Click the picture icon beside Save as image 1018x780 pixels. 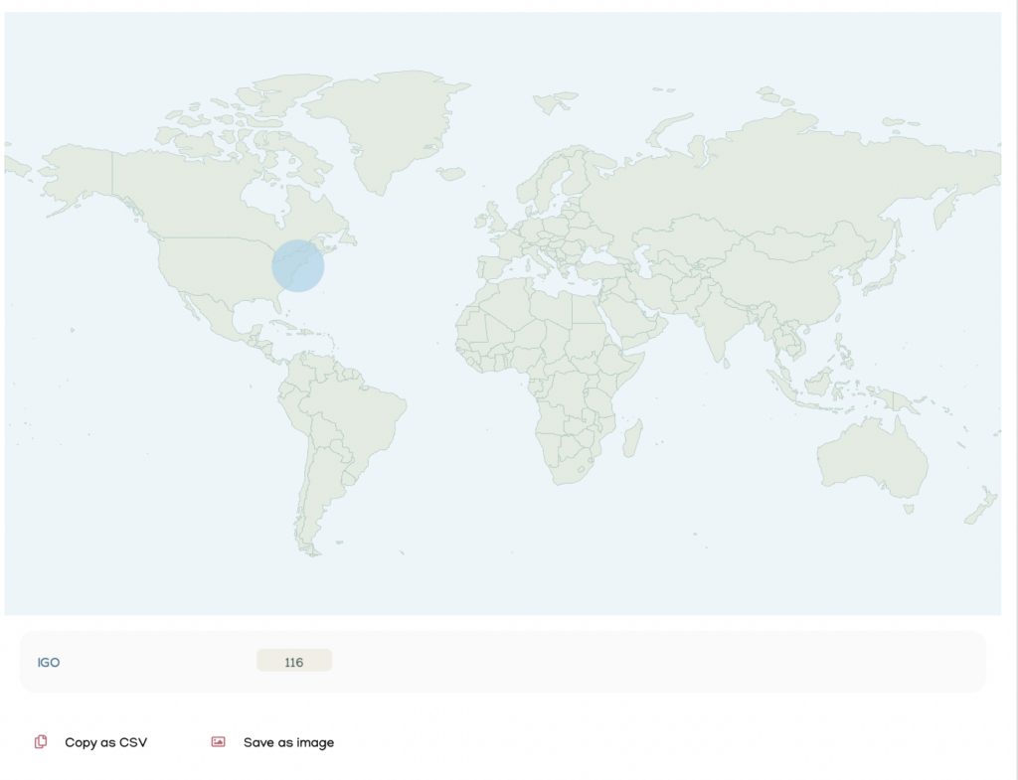click(218, 741)
